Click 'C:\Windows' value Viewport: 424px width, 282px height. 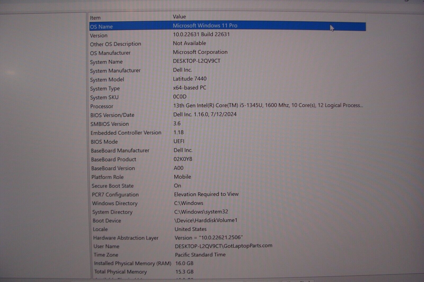tap(189, 203)
